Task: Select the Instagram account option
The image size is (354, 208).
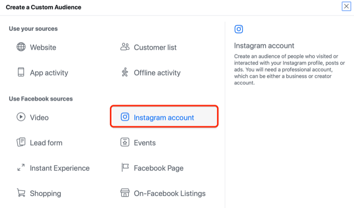Action: [164, 117]
